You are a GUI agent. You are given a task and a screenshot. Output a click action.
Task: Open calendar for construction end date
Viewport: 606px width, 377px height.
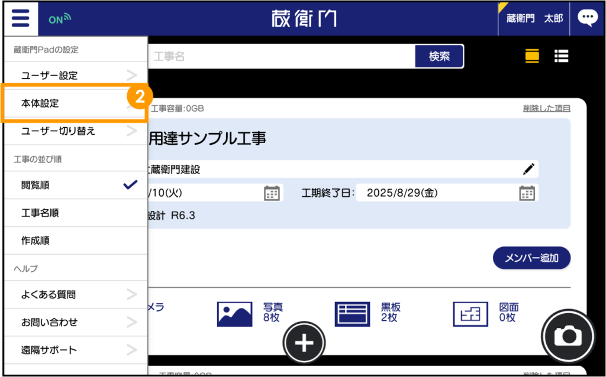tap(527, 193)
